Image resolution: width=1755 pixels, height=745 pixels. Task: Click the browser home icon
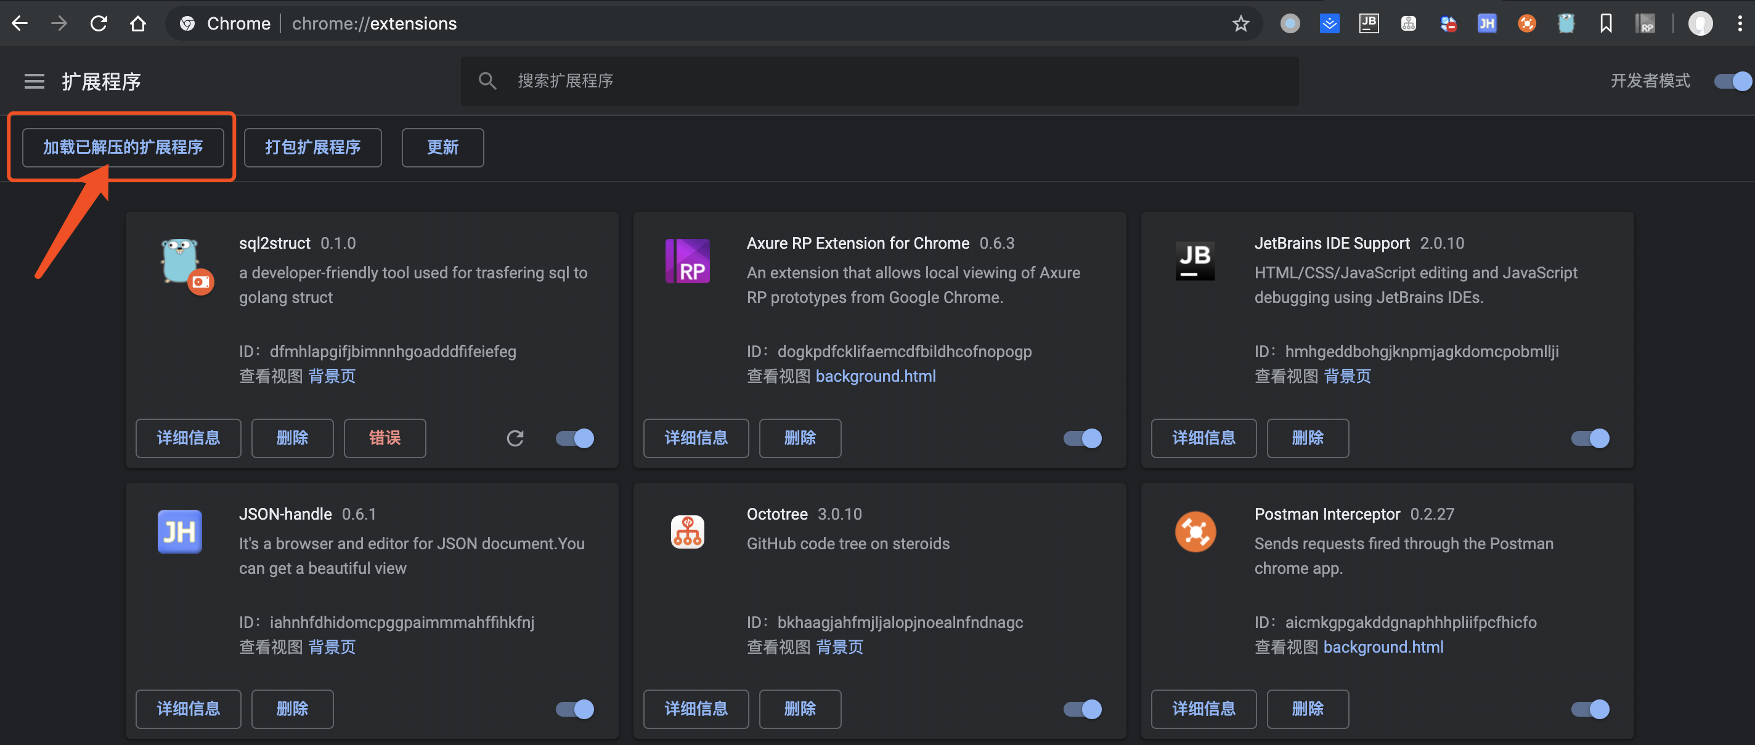coord(138,24)
